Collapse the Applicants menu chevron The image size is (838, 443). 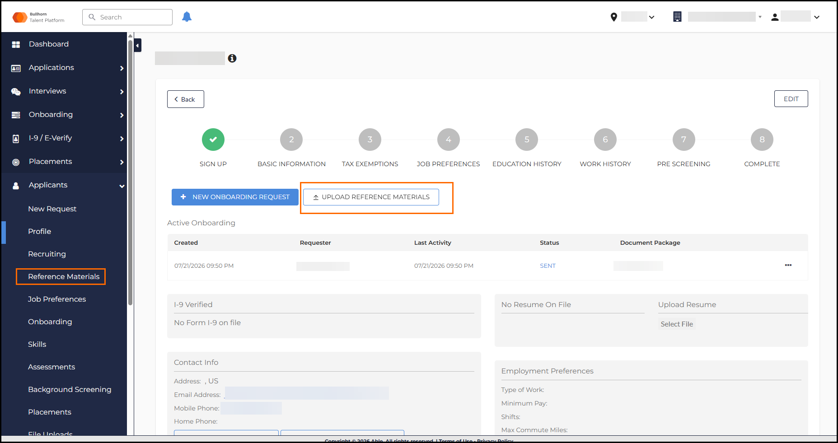122,186
